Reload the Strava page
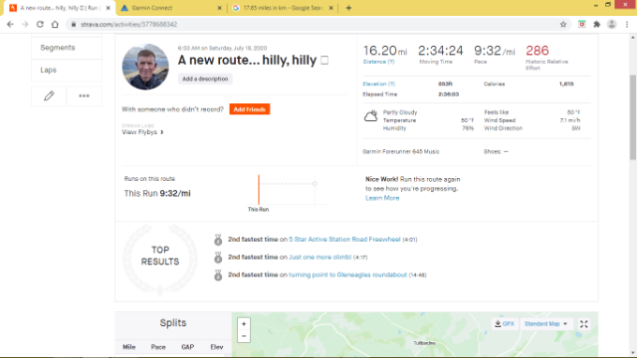 (x=40, y=24)
